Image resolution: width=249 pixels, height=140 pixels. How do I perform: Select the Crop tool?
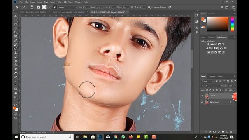16,32
